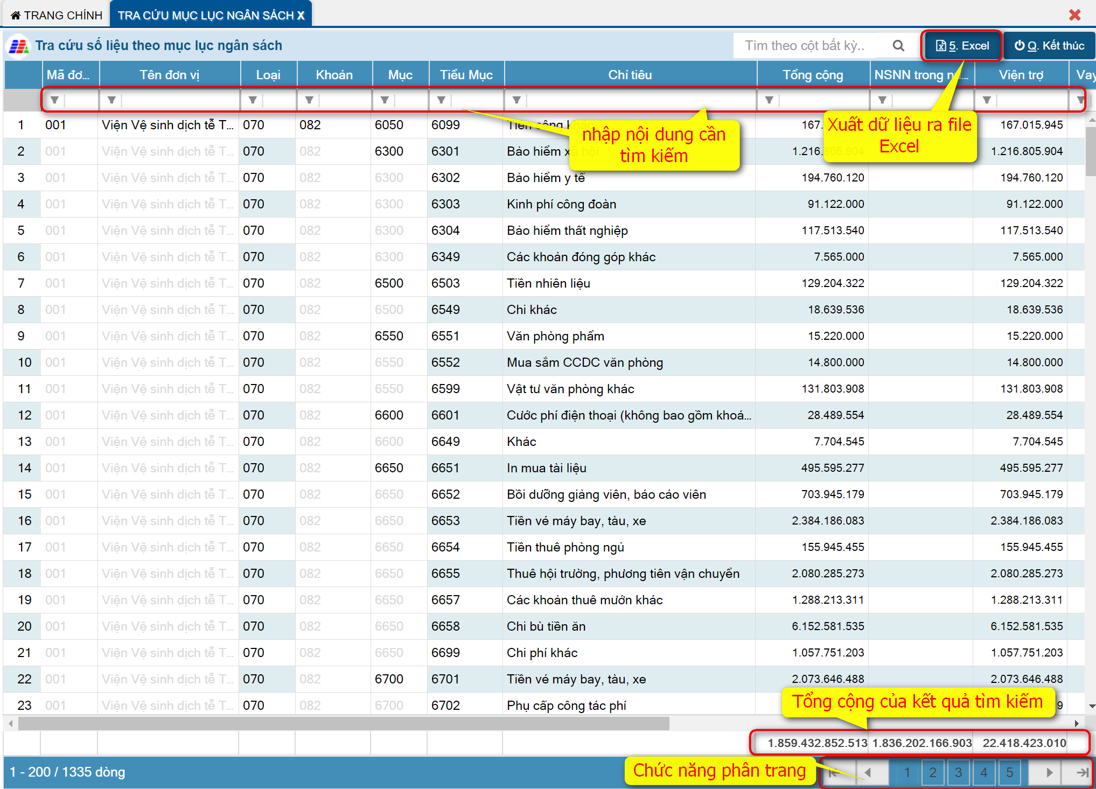Click the filter icon under Tiểu Mục column
This screenshot has height=789, width=1096.
pyautogui.click(x=441, y=100)
